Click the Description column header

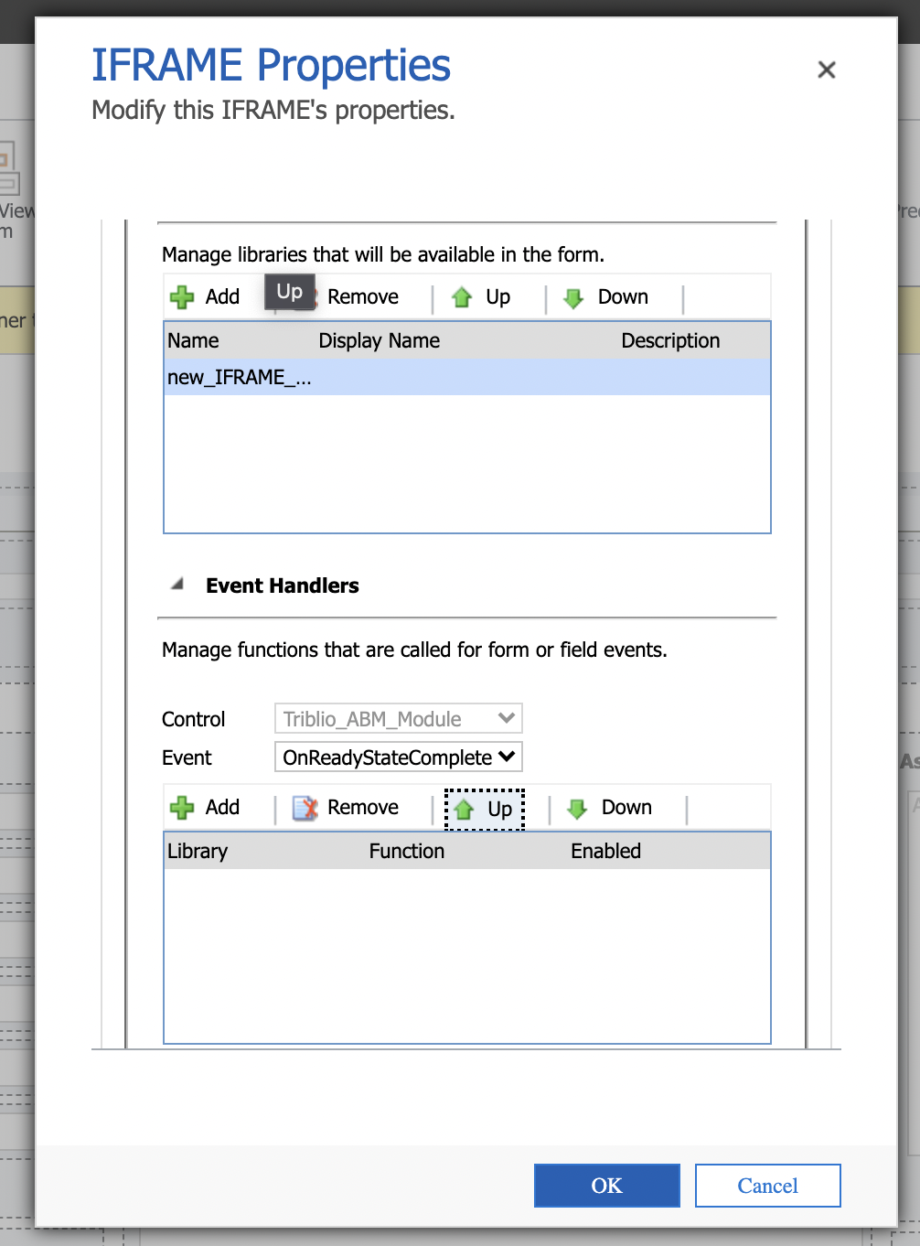pos(670,340)
